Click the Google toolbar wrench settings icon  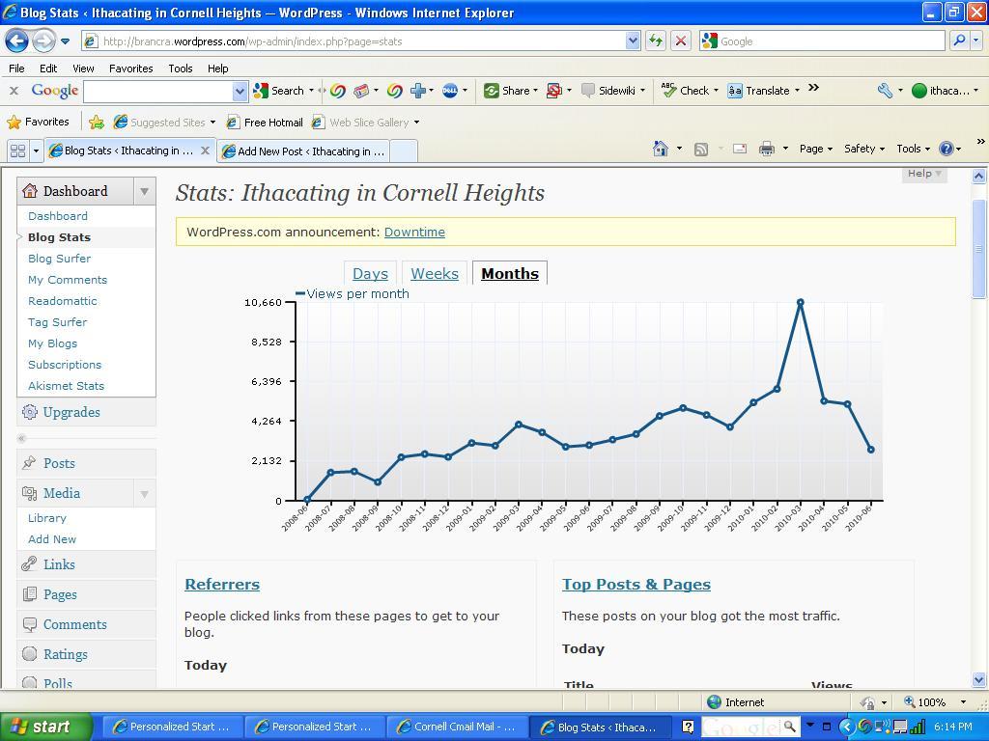tap(885, 91)
